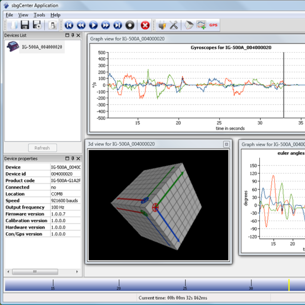
Task: Click the Save floppy disk icon
Action: (x=25, y=25)
